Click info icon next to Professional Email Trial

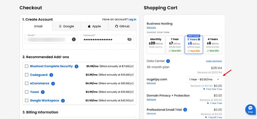coord(185,110)
